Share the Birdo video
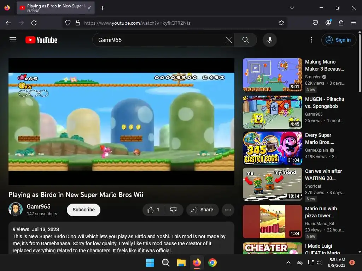This screenshot has height=271, width=362. coord(202,210)
